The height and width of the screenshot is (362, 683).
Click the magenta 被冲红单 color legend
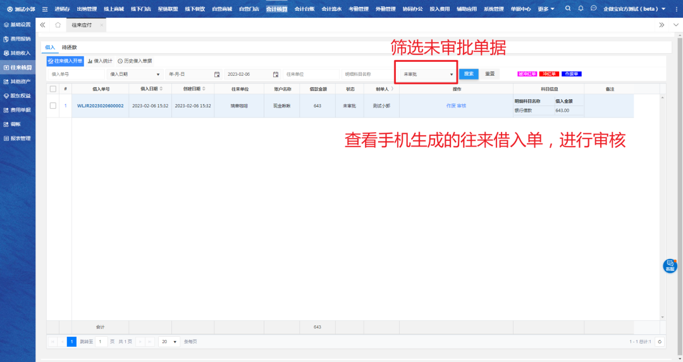click(527, 74)
